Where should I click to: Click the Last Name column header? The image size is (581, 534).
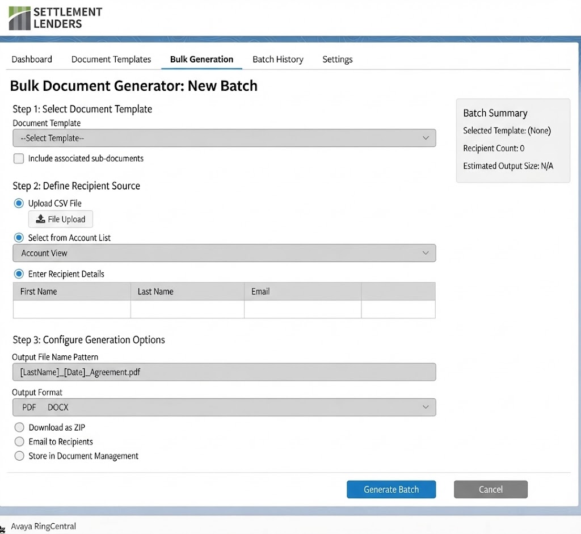click(187, 291)
